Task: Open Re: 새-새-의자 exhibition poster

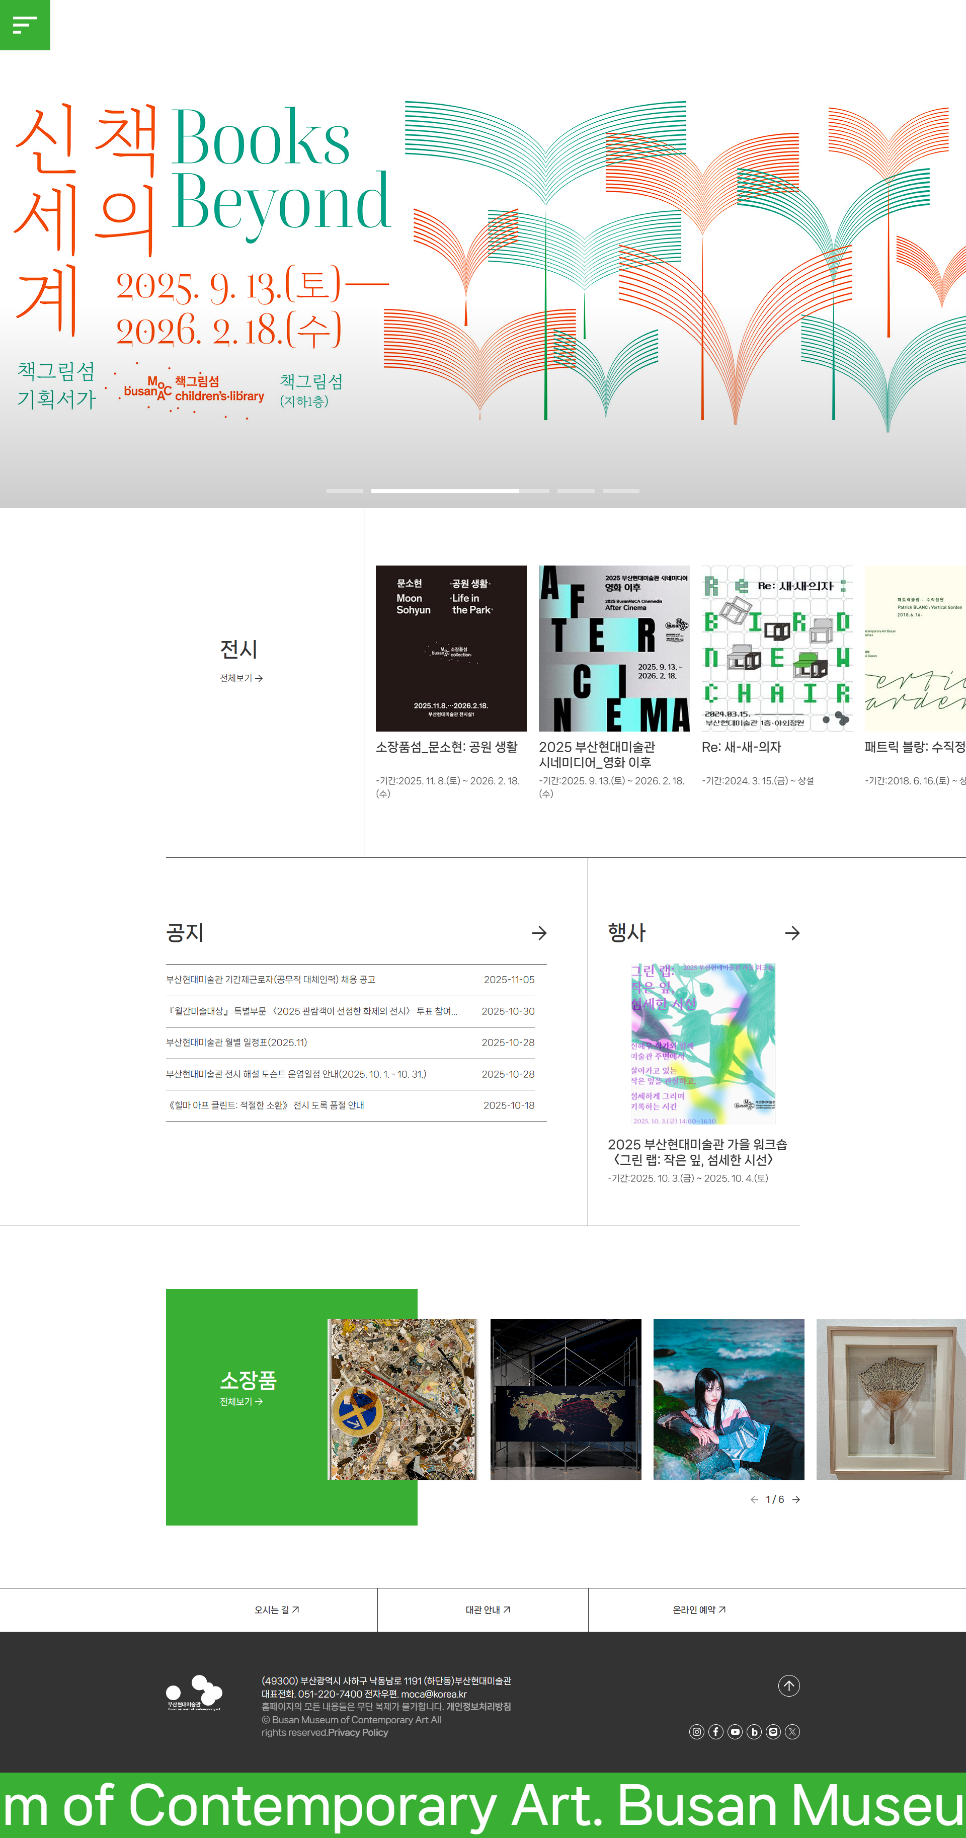Action: [777, 648]
